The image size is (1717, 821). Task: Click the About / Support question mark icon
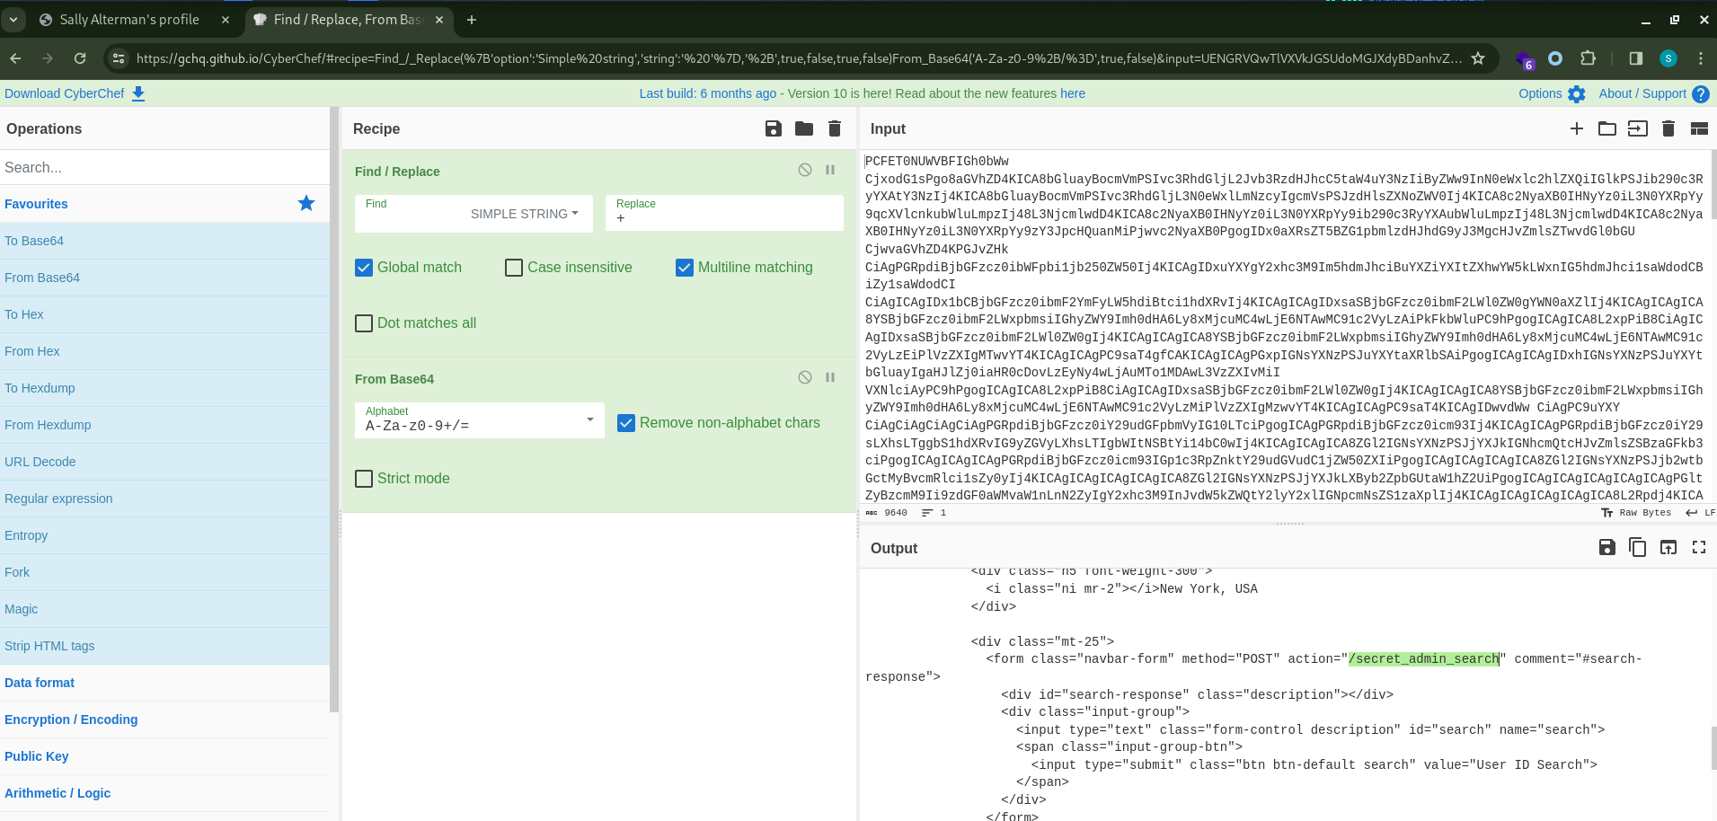(x=1701, y=93)
